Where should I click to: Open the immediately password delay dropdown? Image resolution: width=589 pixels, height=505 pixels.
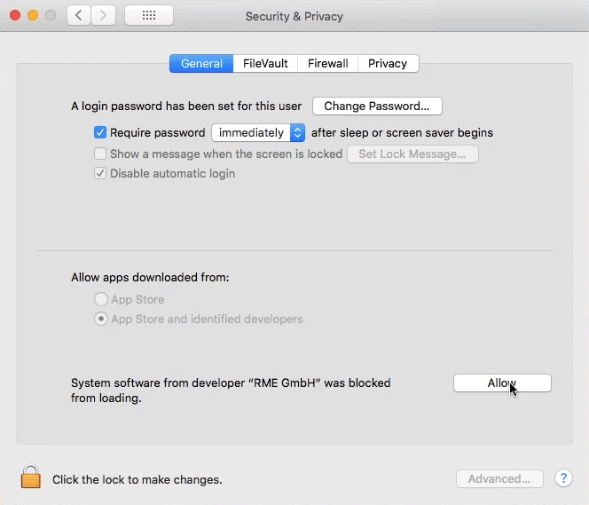(x=258, y=133)
